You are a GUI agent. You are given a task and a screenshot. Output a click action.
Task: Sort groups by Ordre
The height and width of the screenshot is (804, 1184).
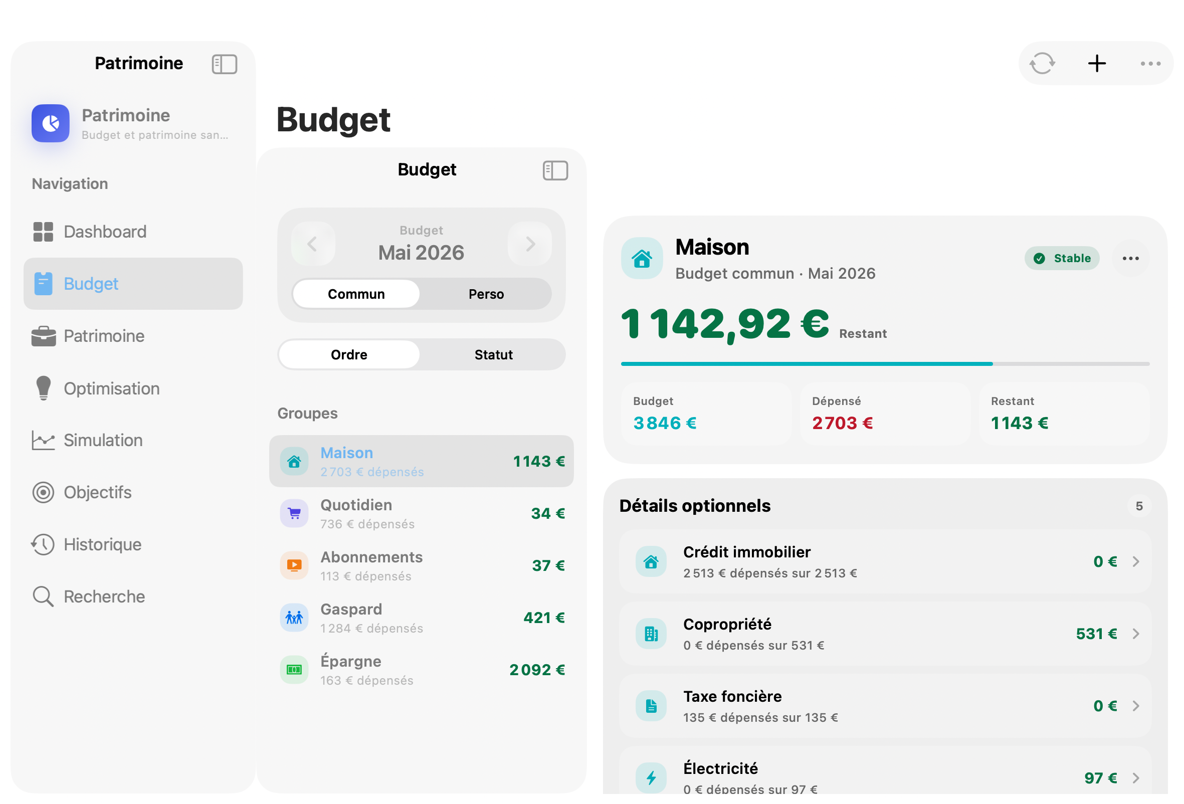coord(349,354)
